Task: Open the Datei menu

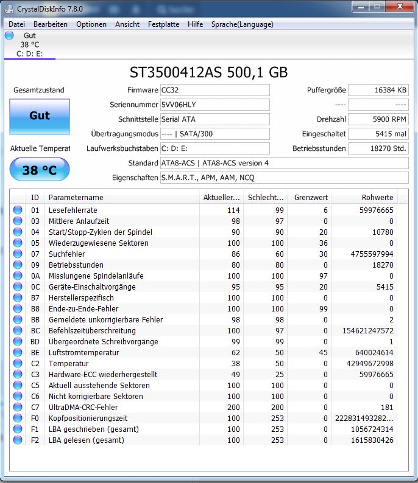Action: (16, 24)
